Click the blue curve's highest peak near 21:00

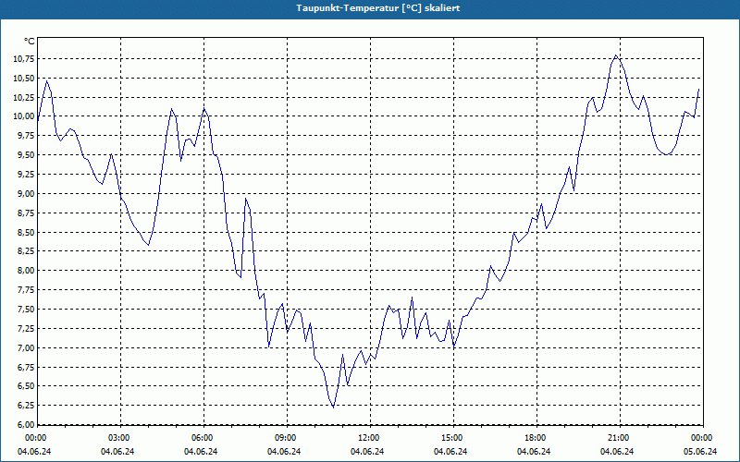pyautogui.click(x=616, y=55)
